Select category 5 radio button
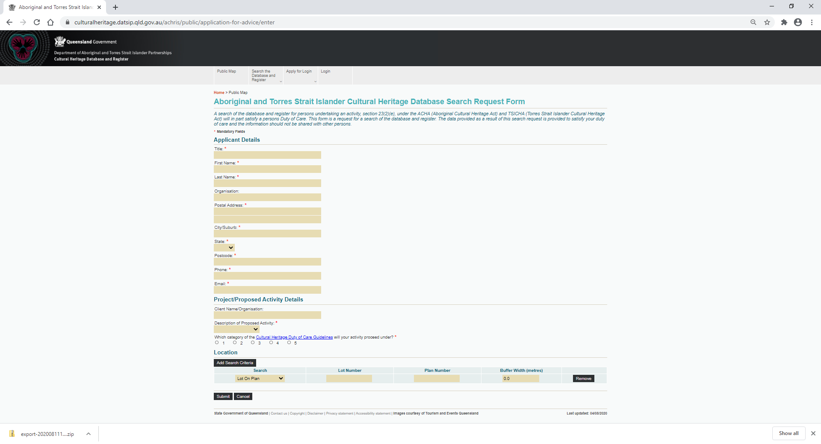 point(289,342)
